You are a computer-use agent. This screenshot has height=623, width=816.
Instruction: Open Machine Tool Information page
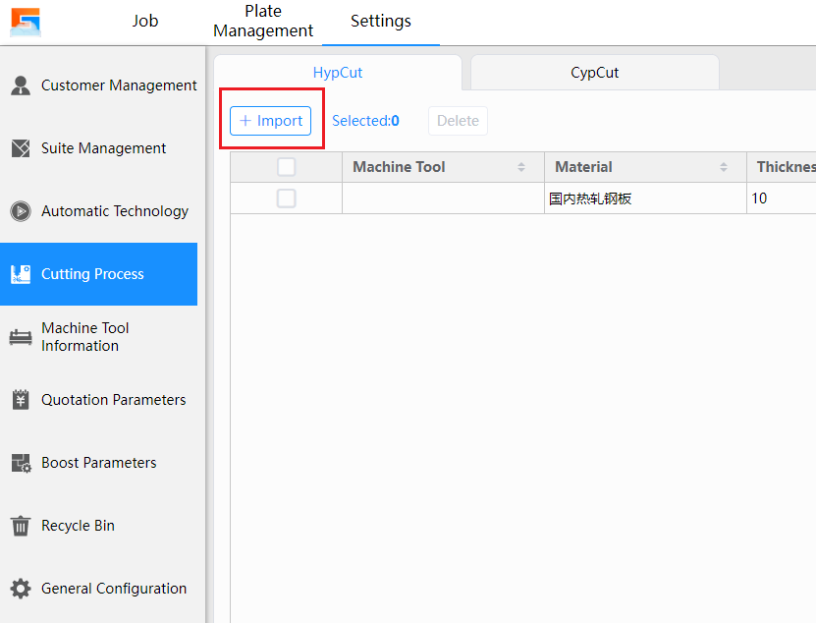pos(99,337)
